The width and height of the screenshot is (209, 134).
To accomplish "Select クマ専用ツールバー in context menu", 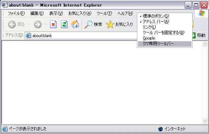I will pos(165,44).
